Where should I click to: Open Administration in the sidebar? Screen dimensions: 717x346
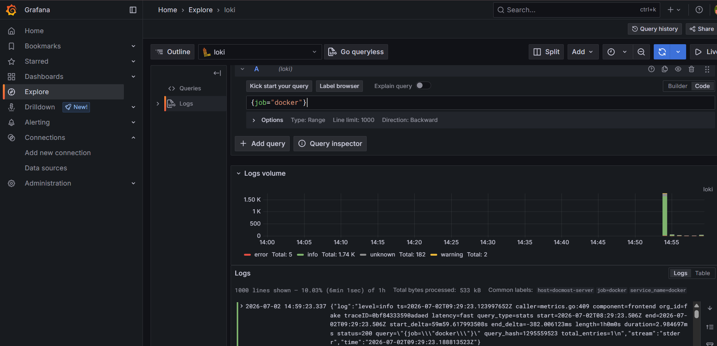coord(48,183)
